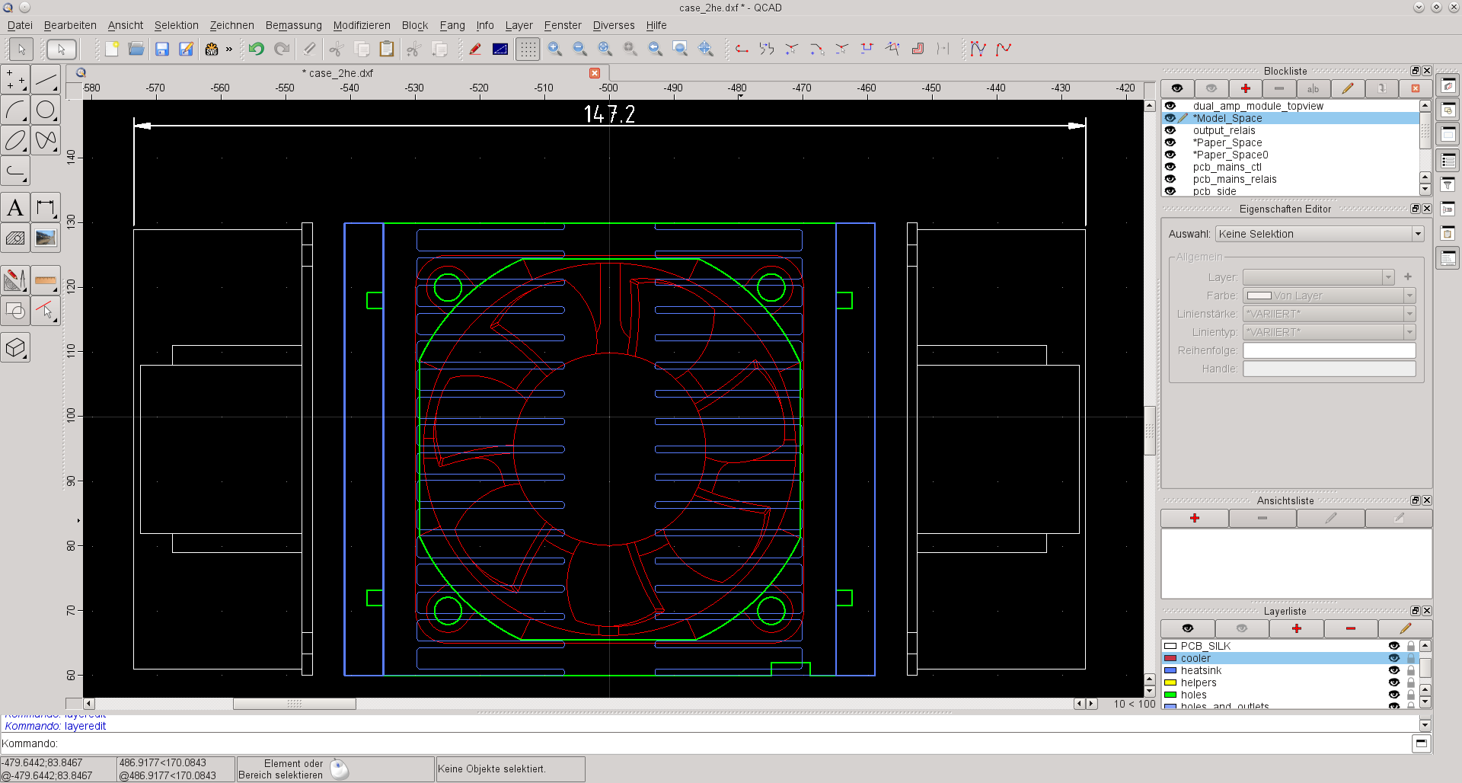1462x783 pixels.
Task: Click the Zoom In magnifier icon
Action: (x=555, y=49)
